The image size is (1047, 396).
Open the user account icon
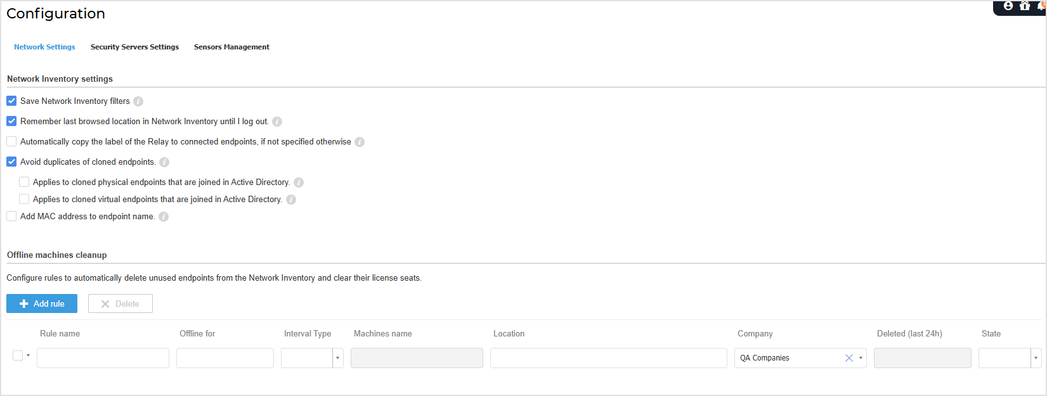point(1008,6)
